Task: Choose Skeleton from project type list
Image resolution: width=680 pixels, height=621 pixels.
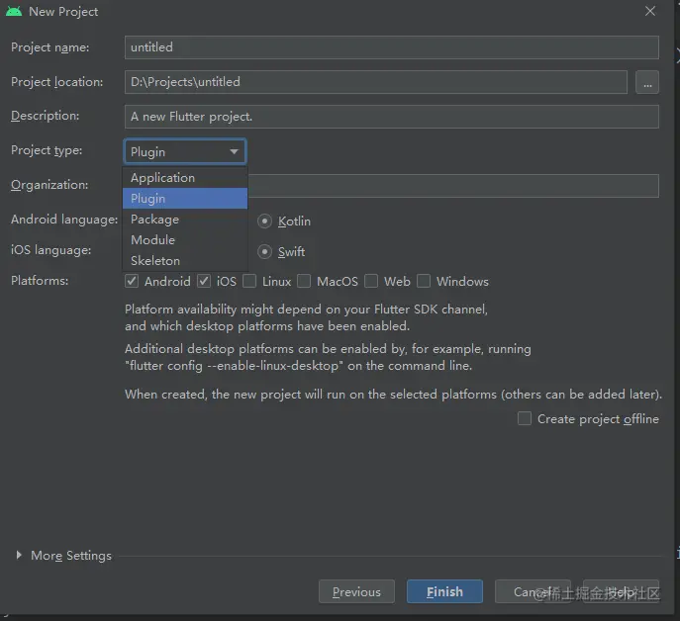Action: coord(185,260)
